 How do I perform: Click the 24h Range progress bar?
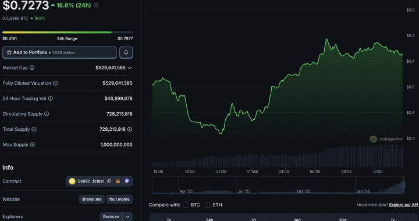pyautogui.click(x=68, y=33)
